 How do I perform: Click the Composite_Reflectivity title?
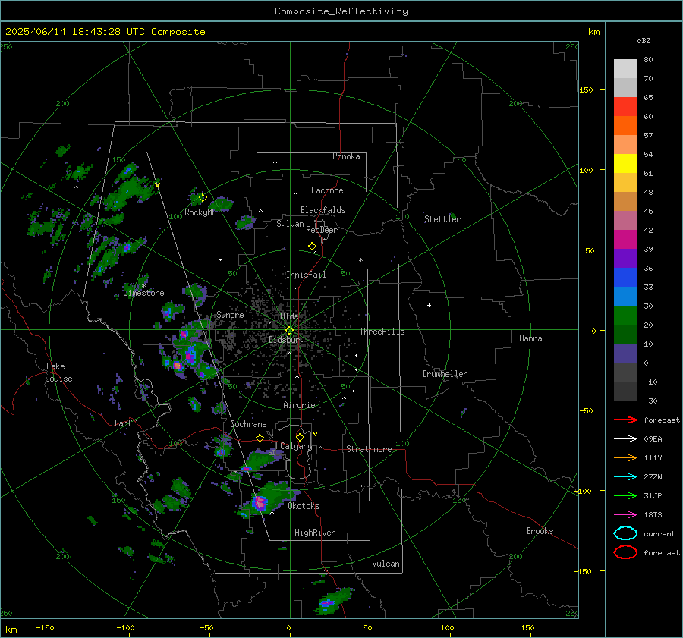coord(341,11)
